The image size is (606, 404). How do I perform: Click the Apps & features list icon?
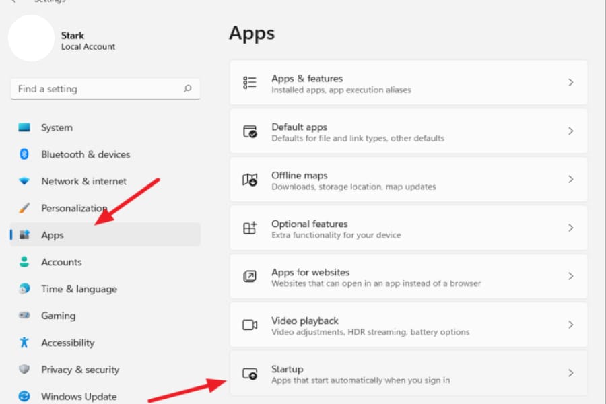250,82
